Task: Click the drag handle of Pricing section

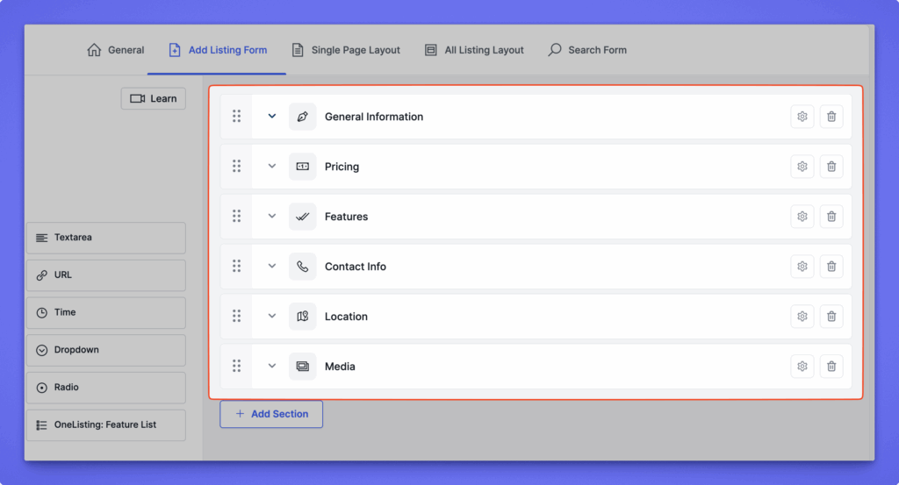Action: tap(236, 167)
